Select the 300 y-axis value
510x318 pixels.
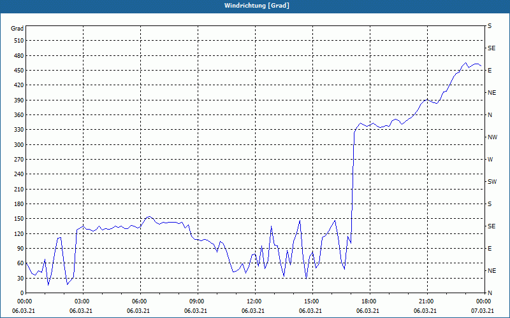click(19, 145)
